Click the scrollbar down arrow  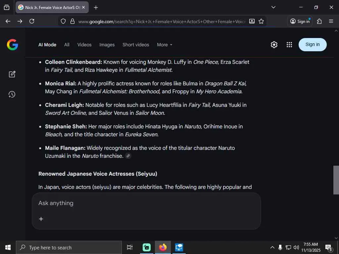pyautogui.click(x=336, y=238)
